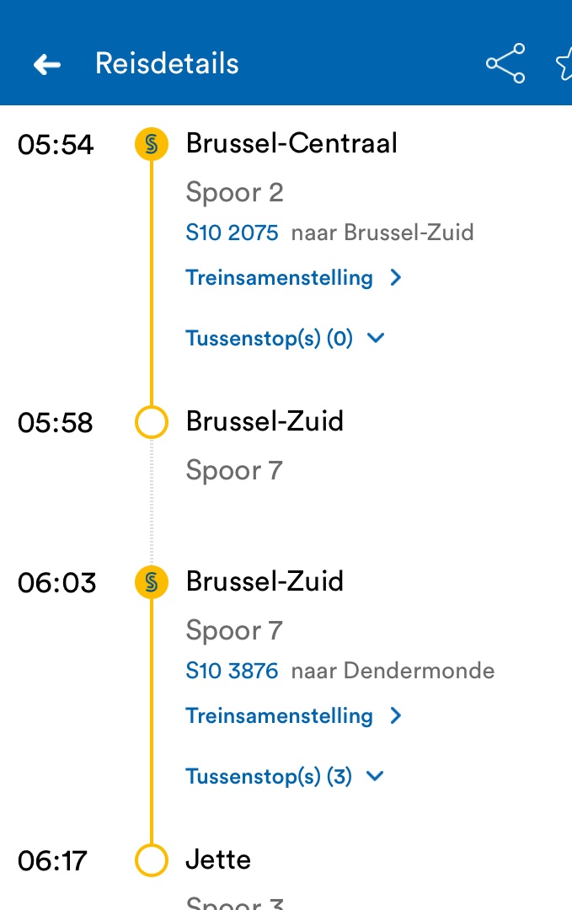Tap the Jette stop circle marker
This screenshot has height=910, width=572.
[152, 860]
